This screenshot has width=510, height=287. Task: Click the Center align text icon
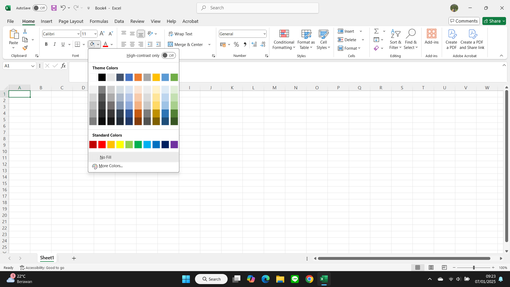click(132, 45)
